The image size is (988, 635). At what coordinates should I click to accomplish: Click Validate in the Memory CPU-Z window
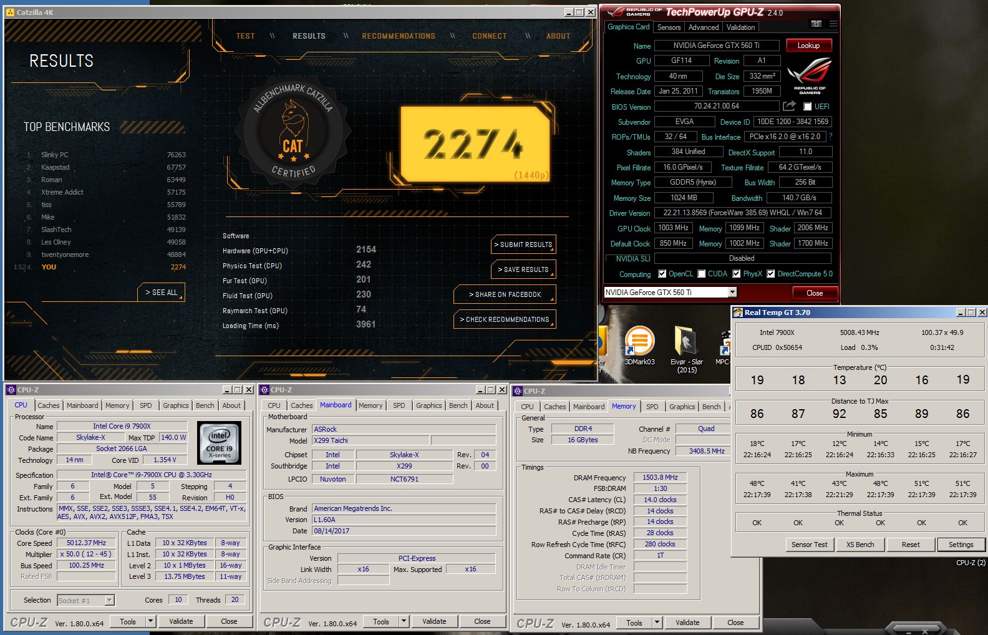tap(687, 623)
